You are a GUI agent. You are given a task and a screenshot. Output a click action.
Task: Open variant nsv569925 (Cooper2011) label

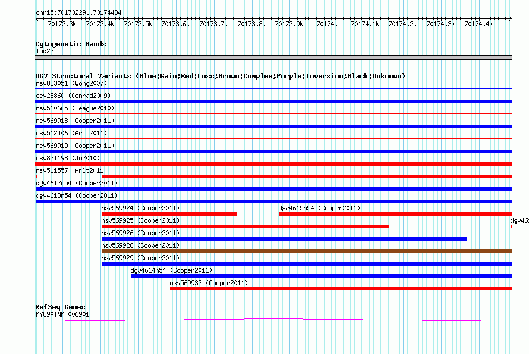[x=140, y=220]
